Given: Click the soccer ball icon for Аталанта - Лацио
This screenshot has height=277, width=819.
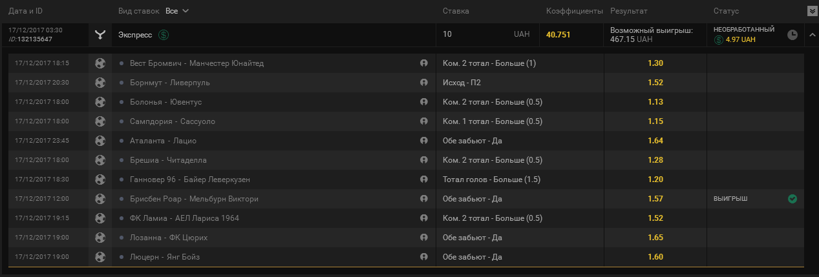Looking at the screenshot, I should [100, 141].
